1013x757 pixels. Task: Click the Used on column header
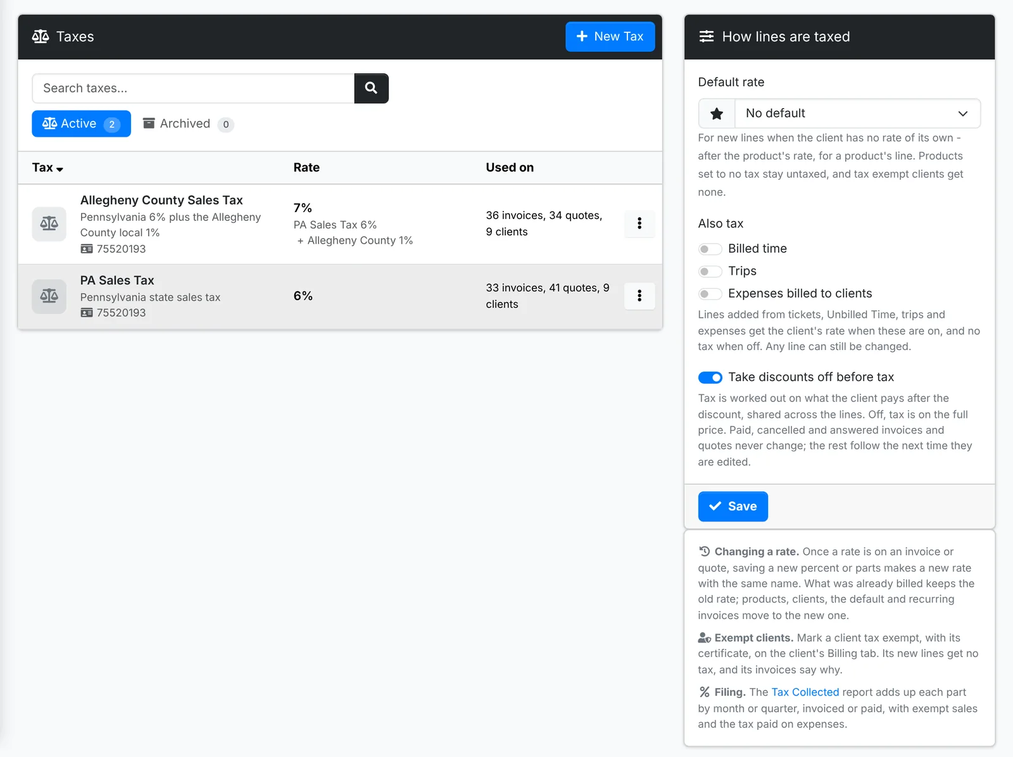510,168
